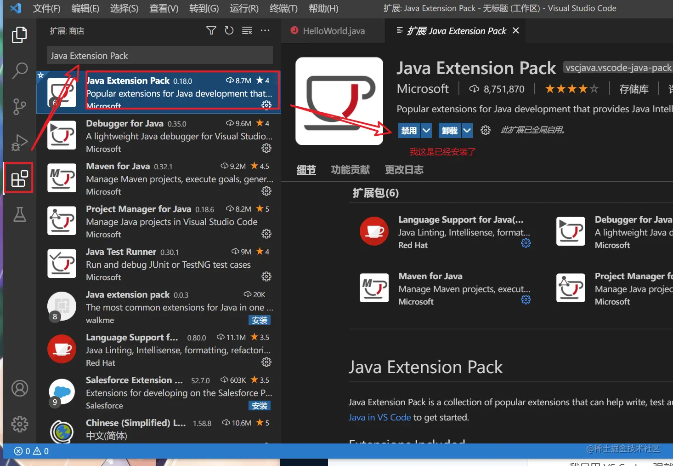Switch to HelloWorld.java editor tab
Screen dimensions: 673x466
tap(334, 31)
